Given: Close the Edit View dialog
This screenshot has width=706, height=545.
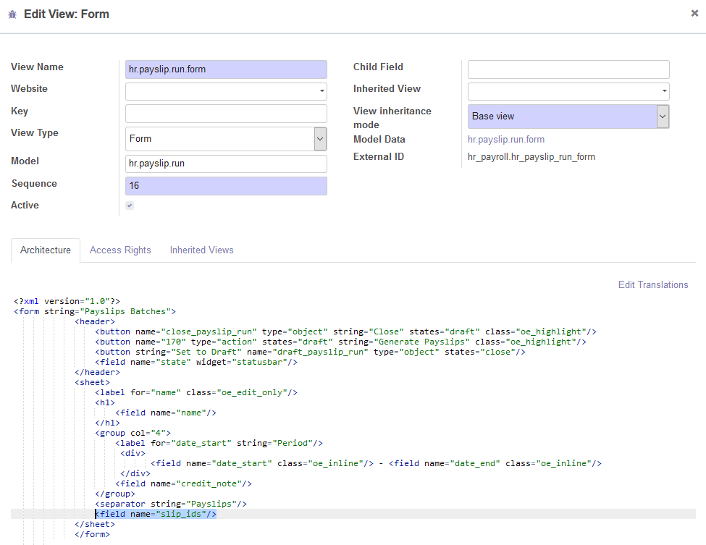Looking at the screenshot, I should coord(694,14).
